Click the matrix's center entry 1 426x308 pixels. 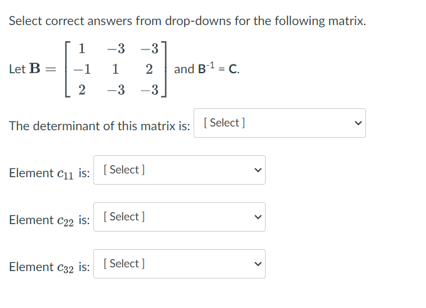click(116, 69)
